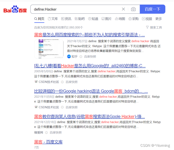Clear the search box with the X icon
Image resolution: width=174 pixels, height=150 pixels.
(x=123, y=9)
